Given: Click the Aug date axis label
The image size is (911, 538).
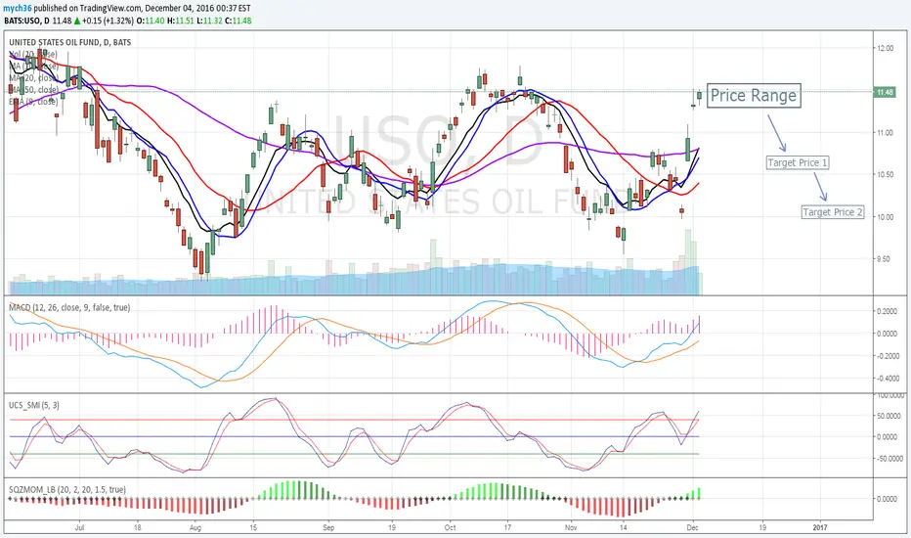Looking at the screenshot, I should pos(195,527).
